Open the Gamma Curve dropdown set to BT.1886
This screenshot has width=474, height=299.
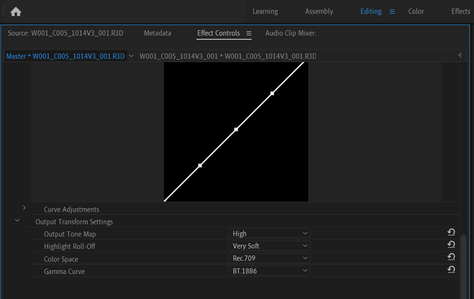point(269,271)
